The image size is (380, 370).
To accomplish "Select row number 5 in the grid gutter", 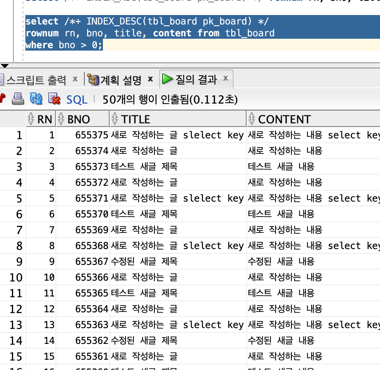I will [x=13, y=198].
